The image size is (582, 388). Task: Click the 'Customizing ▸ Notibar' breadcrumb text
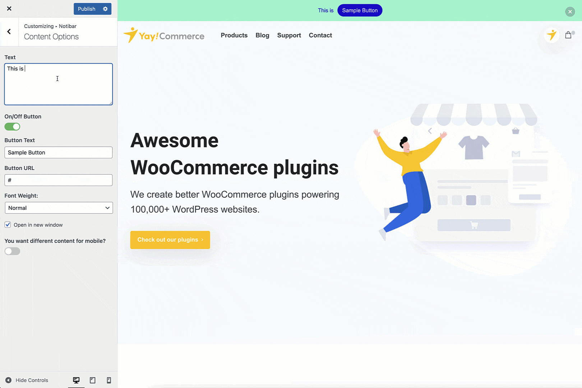tap(50, 26)
